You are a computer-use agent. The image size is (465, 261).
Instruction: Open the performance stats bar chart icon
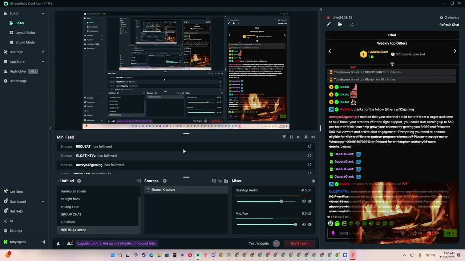click(58, 244)
